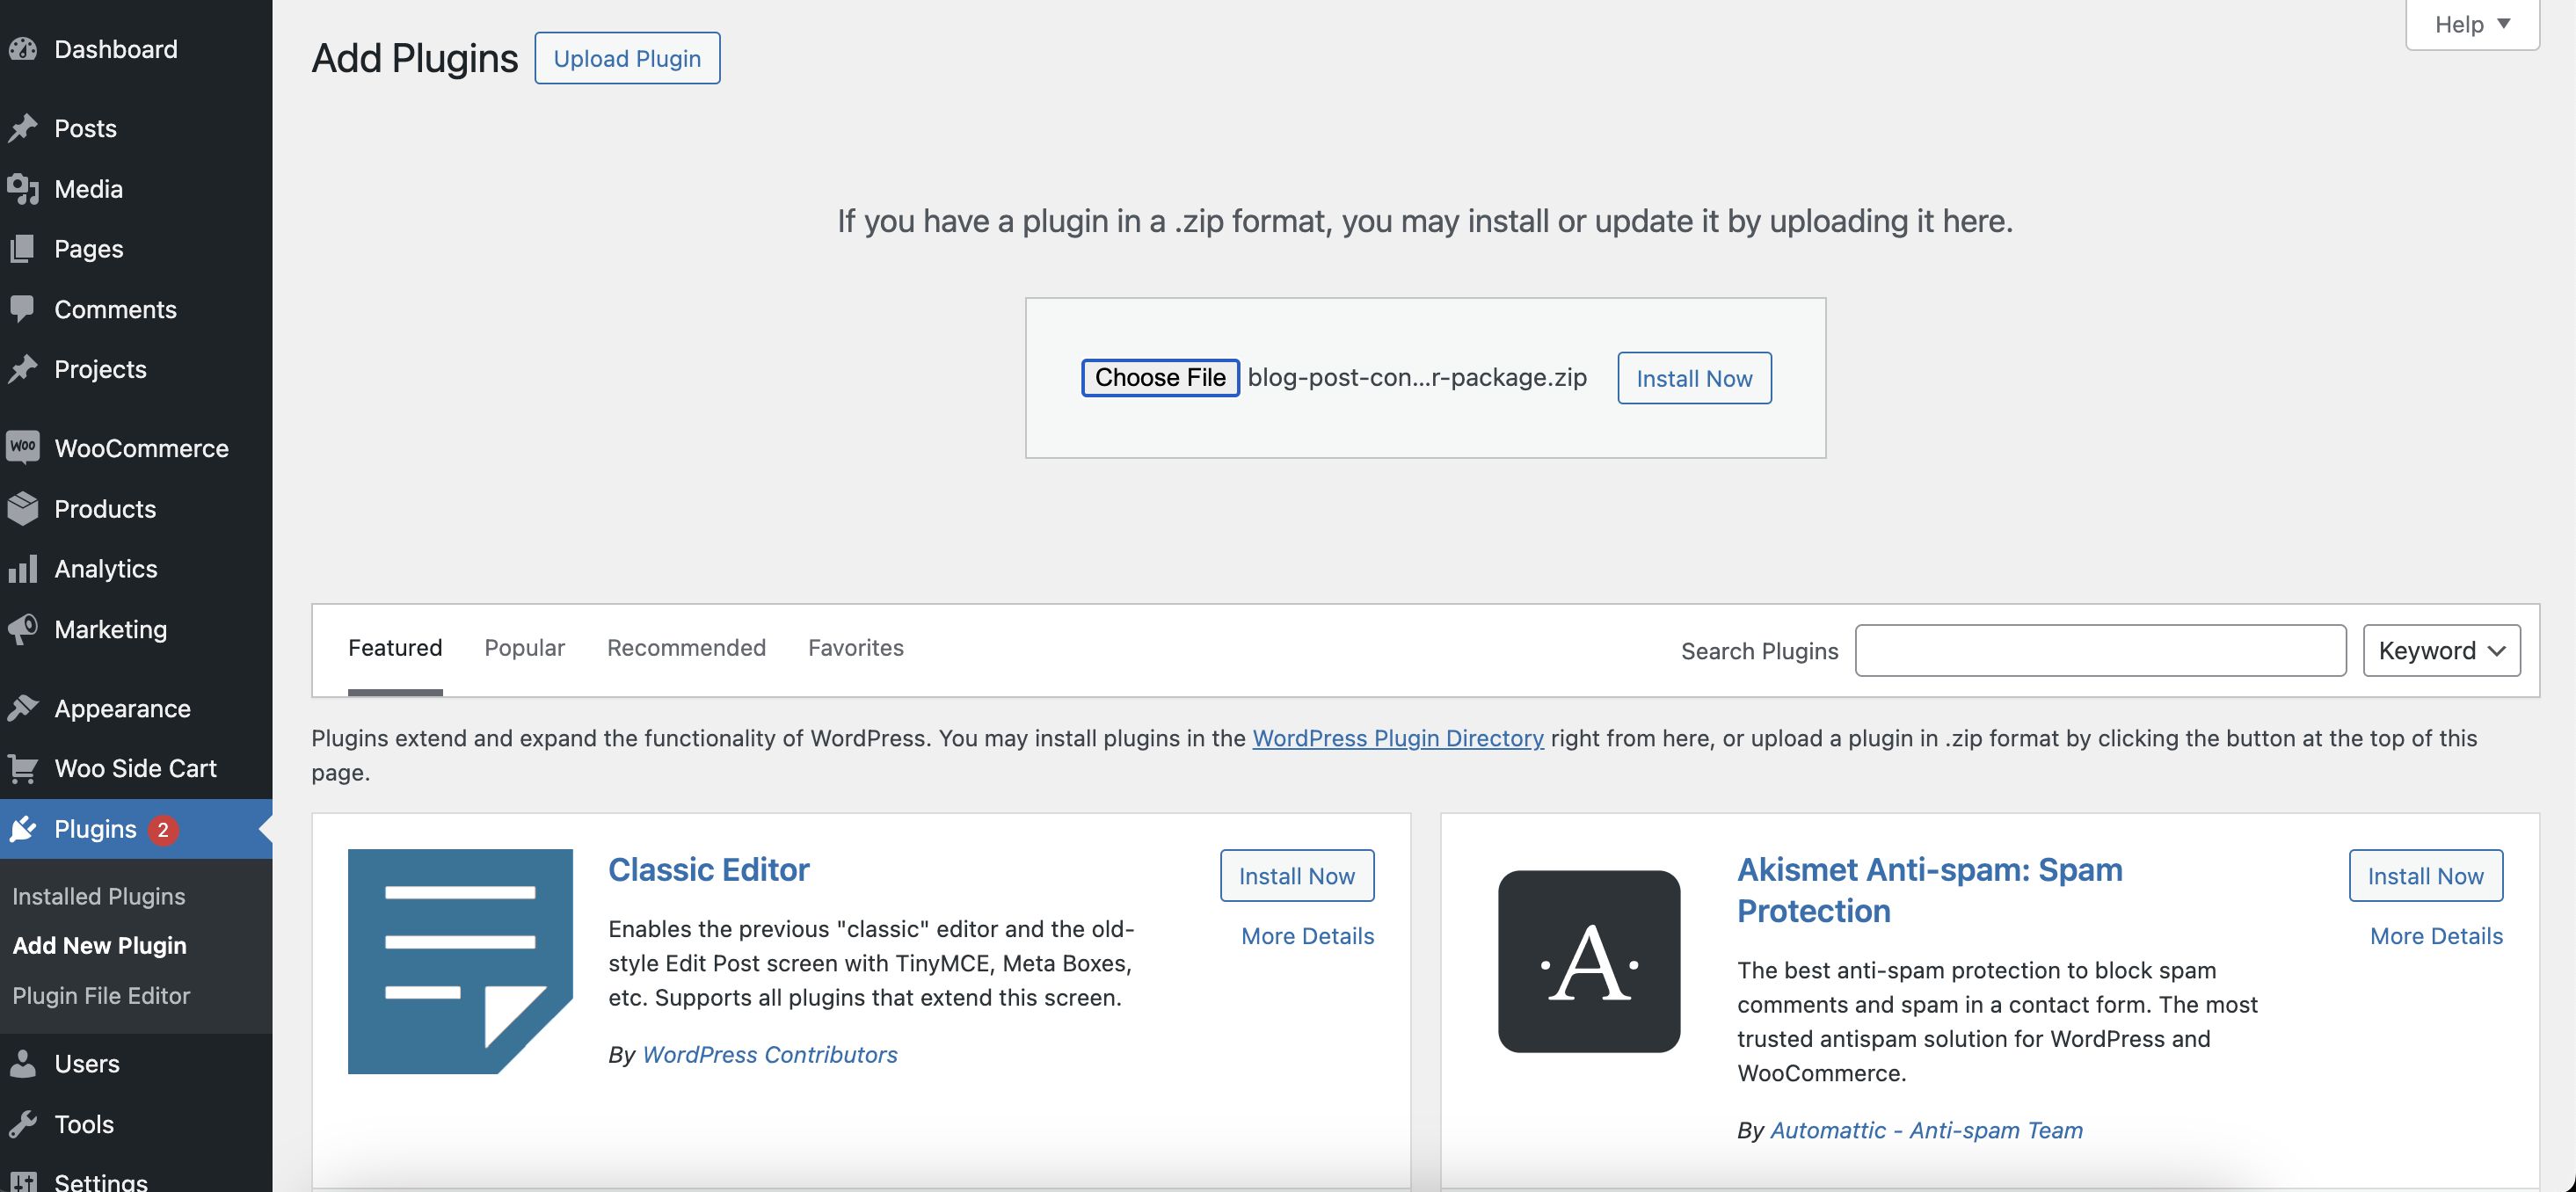Click the Comments speech bubble icon
2576x1192 pixels.
[x=22, y=309]
